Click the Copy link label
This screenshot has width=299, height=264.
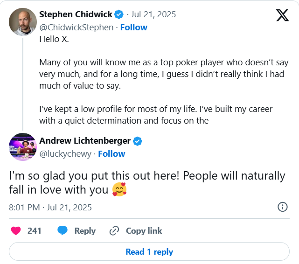click(144, 230)
